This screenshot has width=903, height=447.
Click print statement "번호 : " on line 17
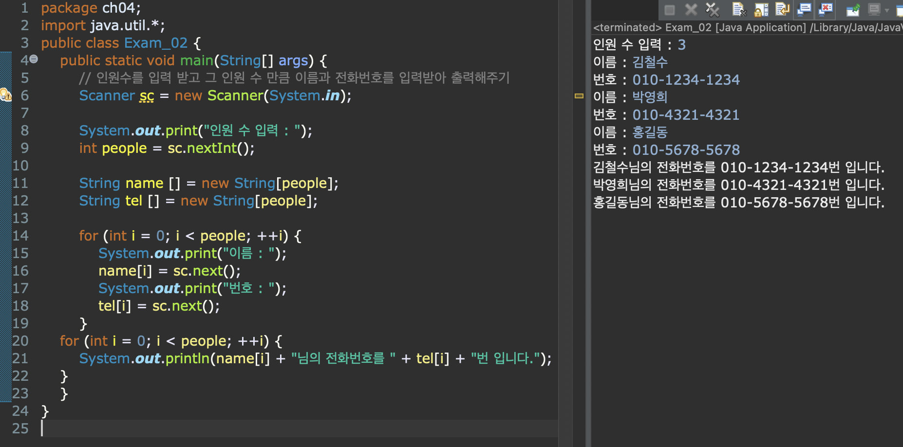(192, 288)
